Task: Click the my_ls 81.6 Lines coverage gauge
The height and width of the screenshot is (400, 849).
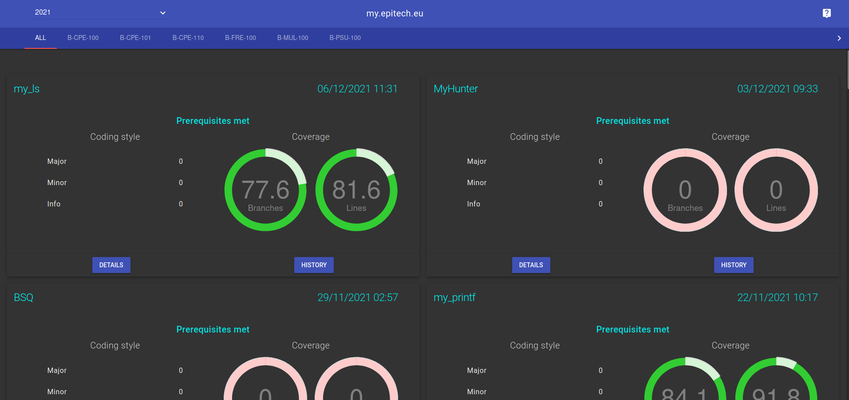Action: (356, 190)
